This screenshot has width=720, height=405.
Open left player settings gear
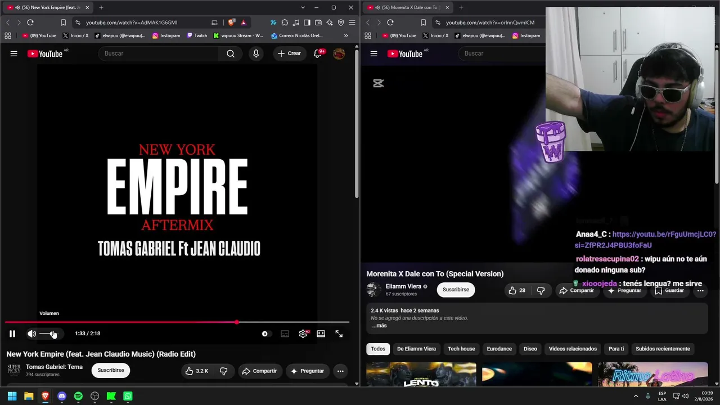click(303, 334)
